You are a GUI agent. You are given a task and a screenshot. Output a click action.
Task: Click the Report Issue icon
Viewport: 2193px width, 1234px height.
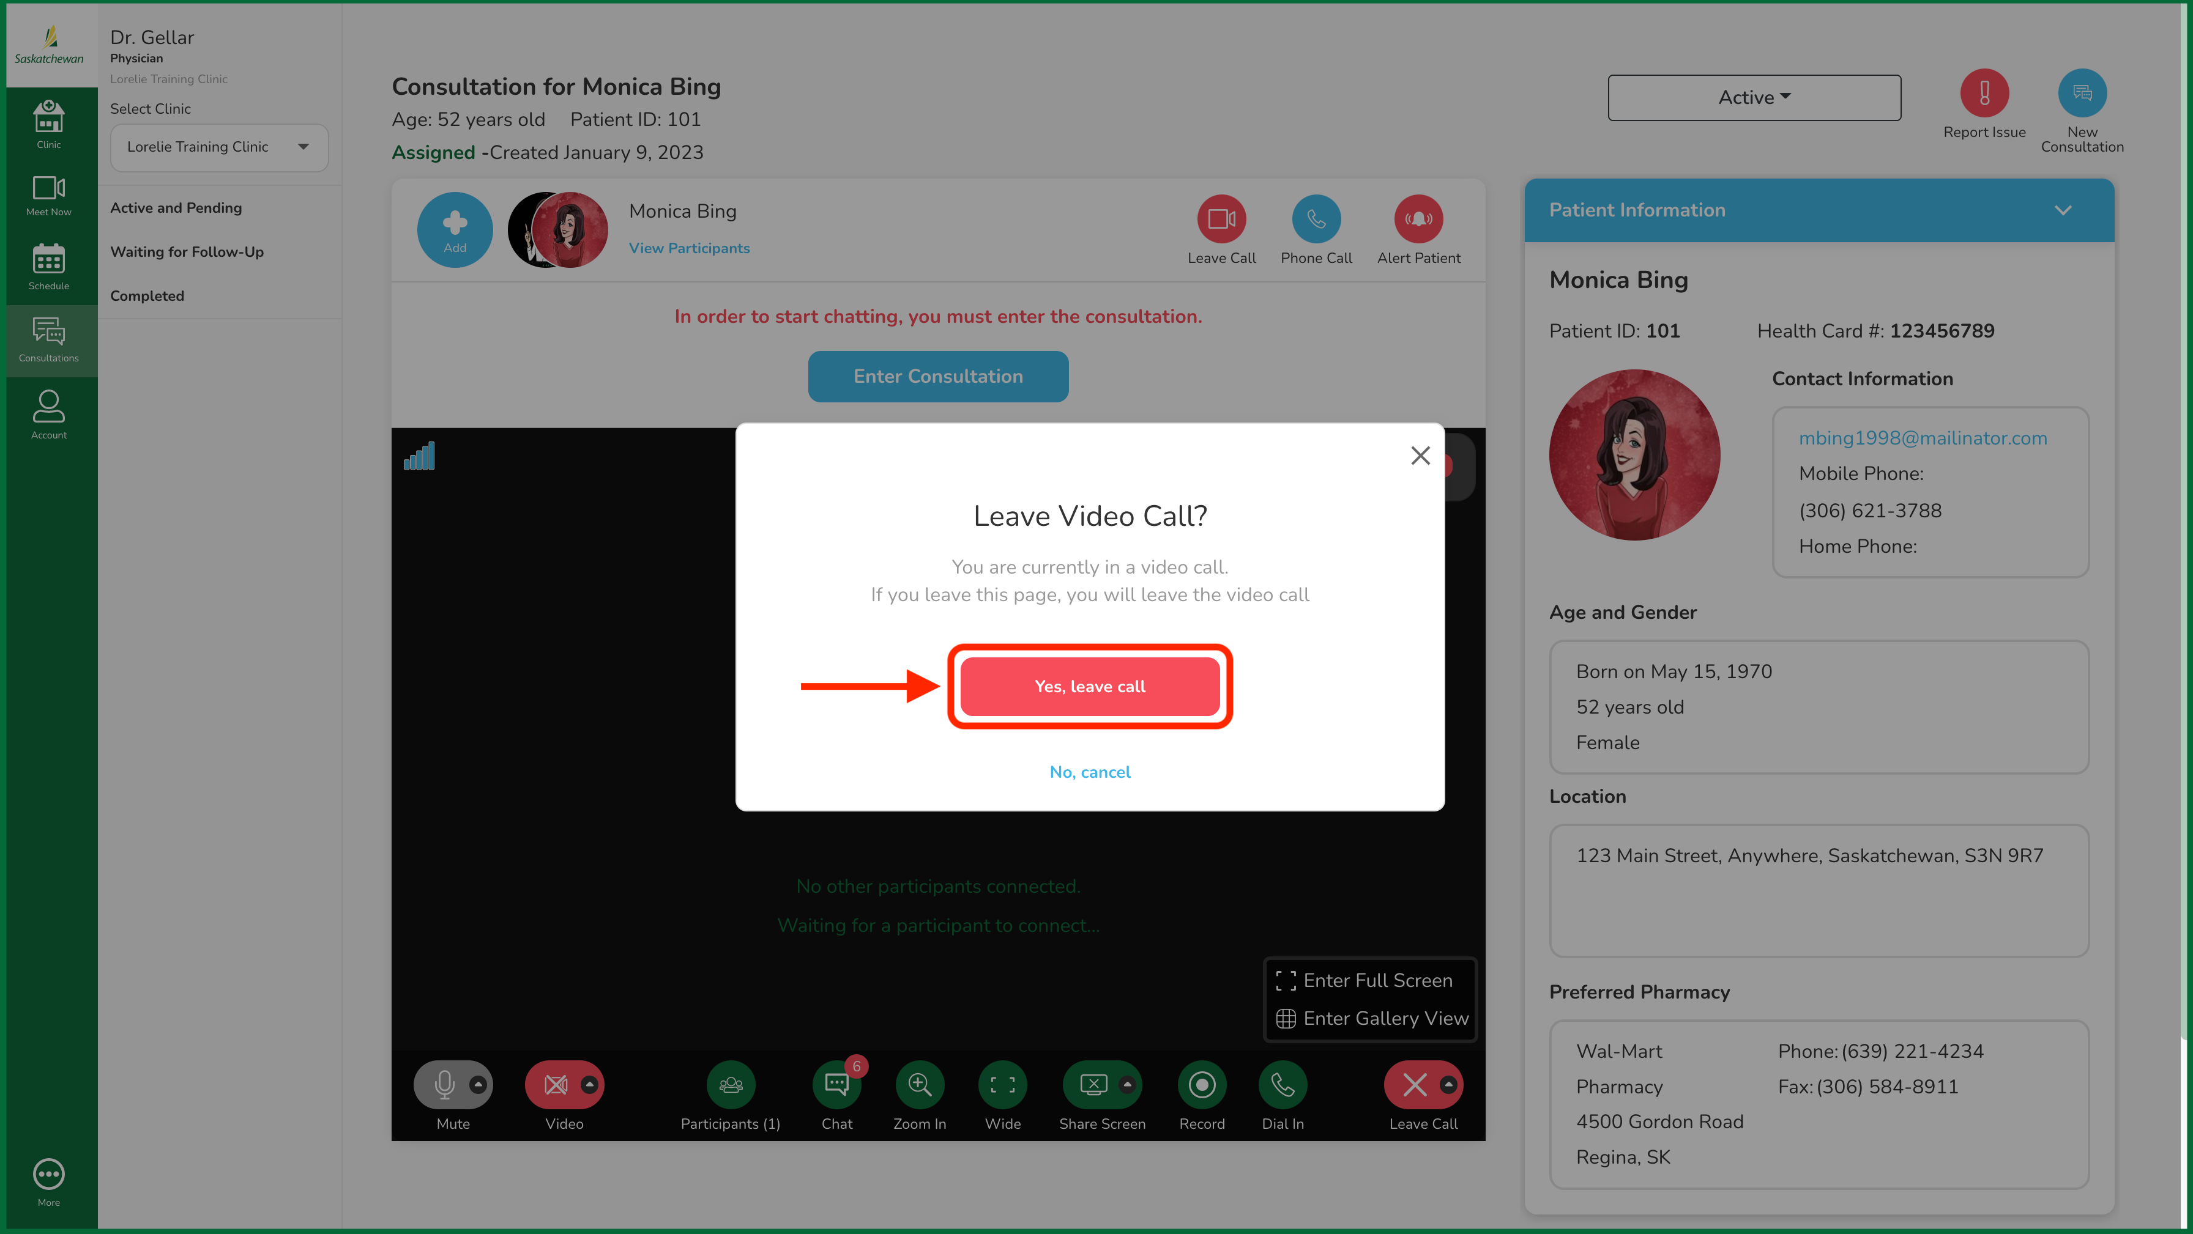pyautogui.click(x=1984, y=94)
